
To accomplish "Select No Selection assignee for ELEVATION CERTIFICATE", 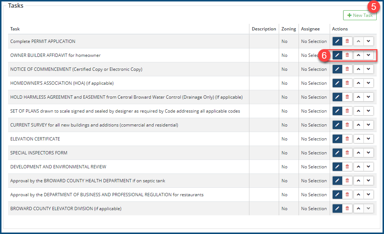I will coord(314,139).
